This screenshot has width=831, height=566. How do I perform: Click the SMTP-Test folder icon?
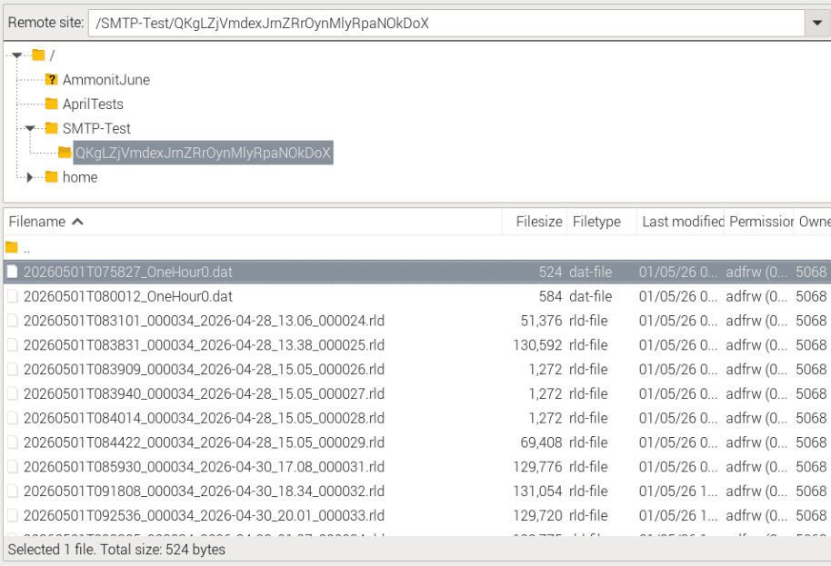click(x=52, y=128)
